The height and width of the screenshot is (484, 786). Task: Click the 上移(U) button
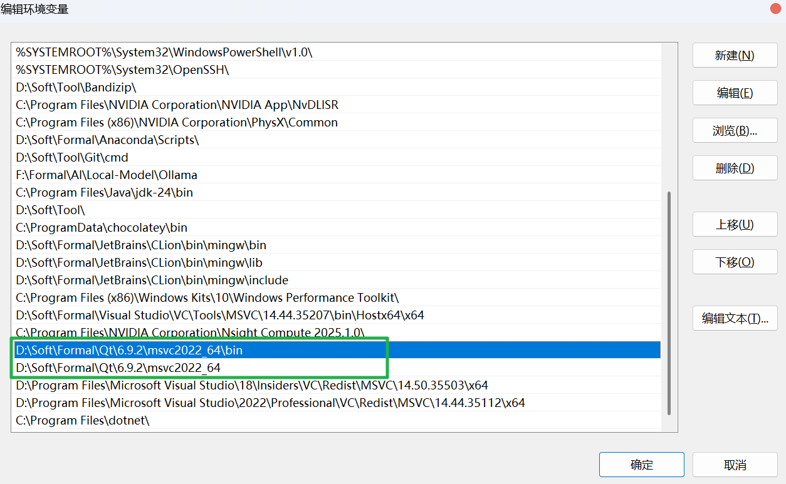coord(735,224)
